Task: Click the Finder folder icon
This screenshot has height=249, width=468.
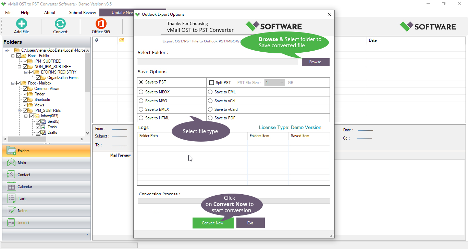Action: [x=30, y=94]
